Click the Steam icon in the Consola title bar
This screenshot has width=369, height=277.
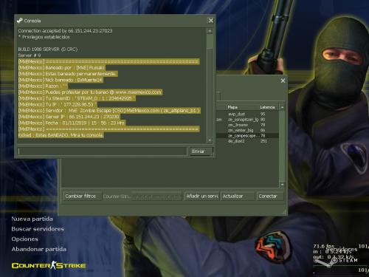[20, 21]
